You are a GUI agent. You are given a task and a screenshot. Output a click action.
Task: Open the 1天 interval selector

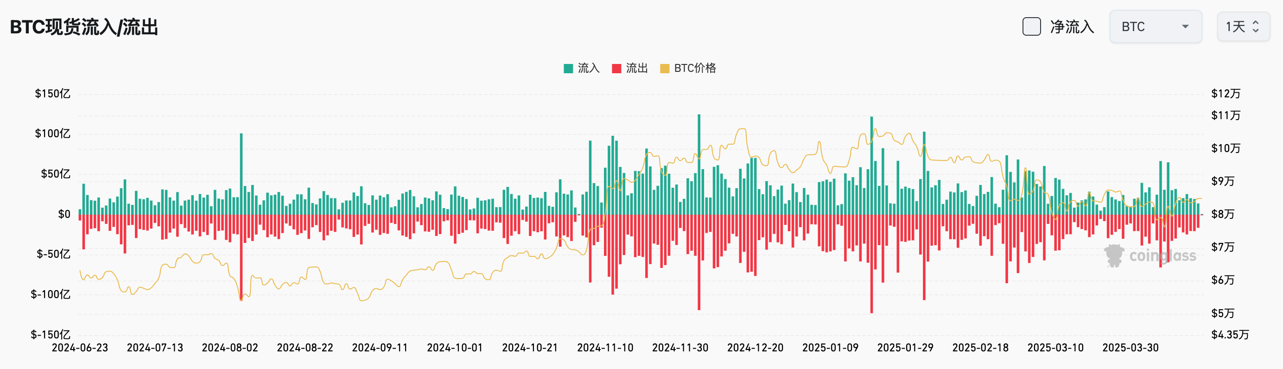pos(1243,26)
